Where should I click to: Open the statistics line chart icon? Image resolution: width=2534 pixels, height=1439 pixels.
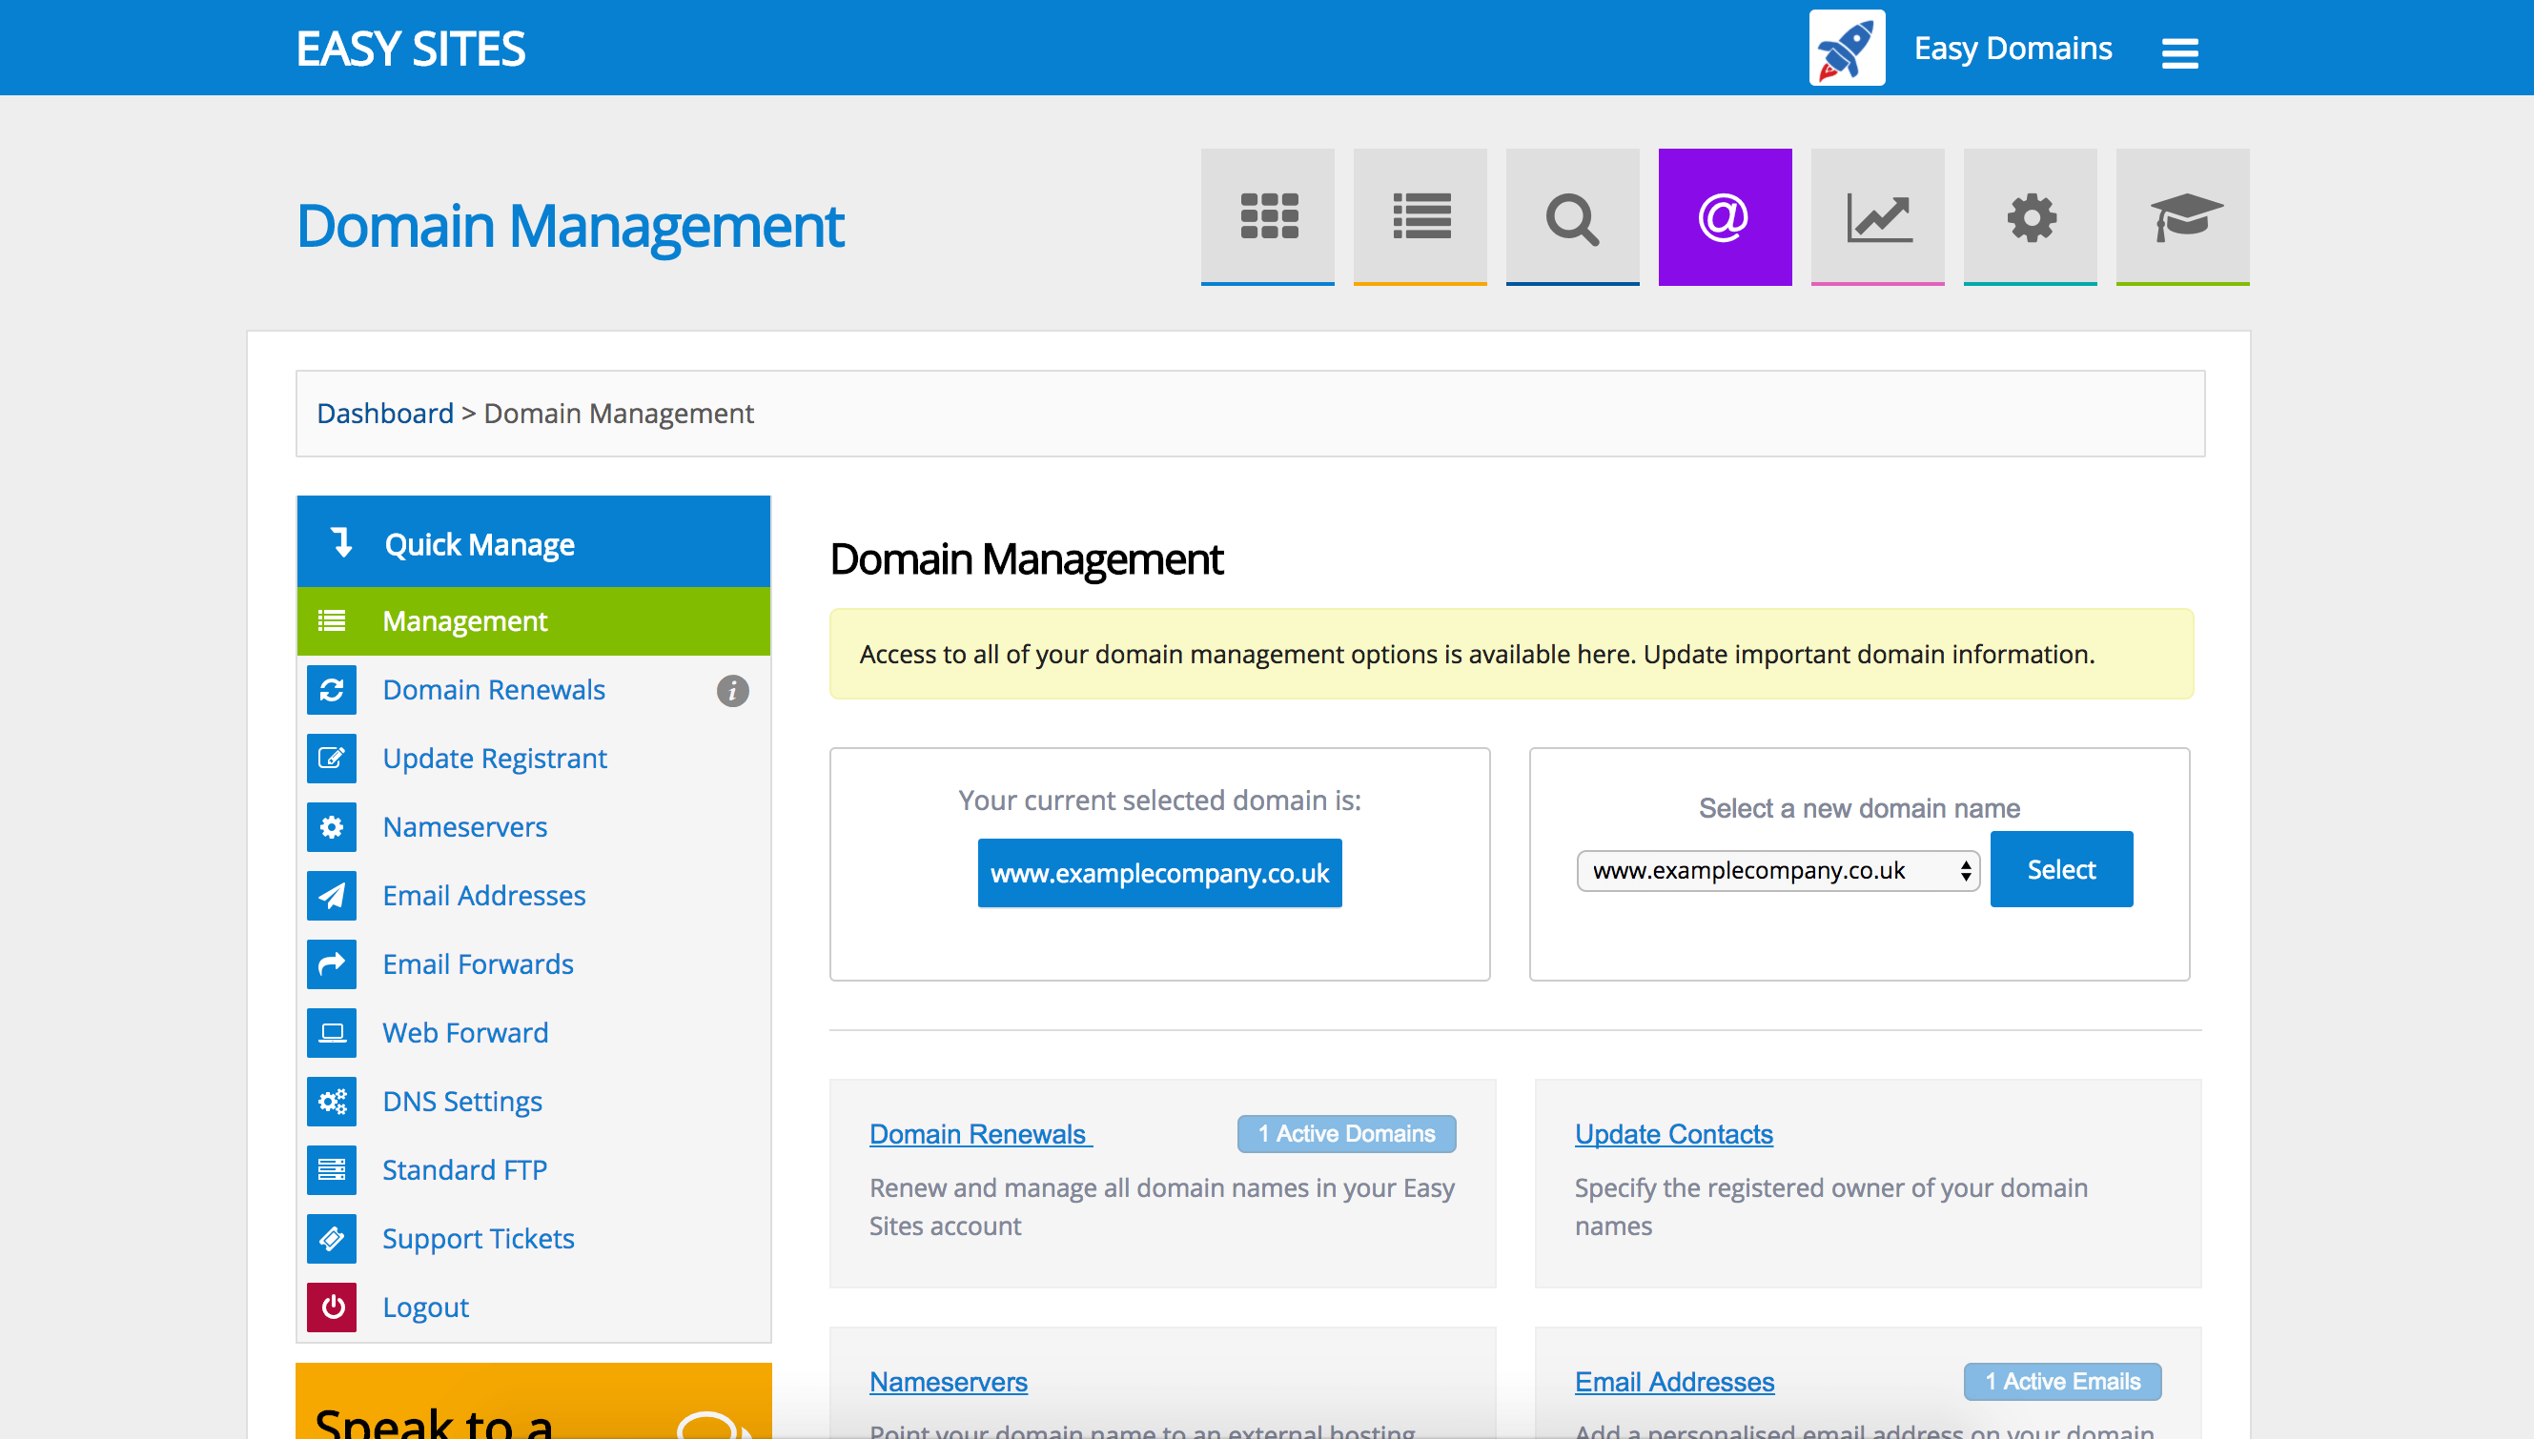[x=1876, y=216]
